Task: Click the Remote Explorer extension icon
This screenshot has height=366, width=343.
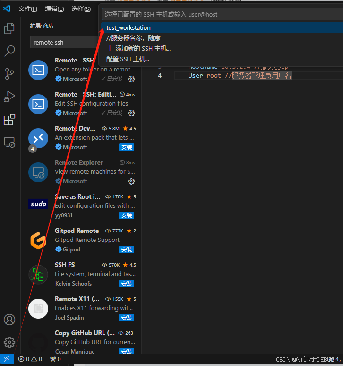Action: (38, 172)
